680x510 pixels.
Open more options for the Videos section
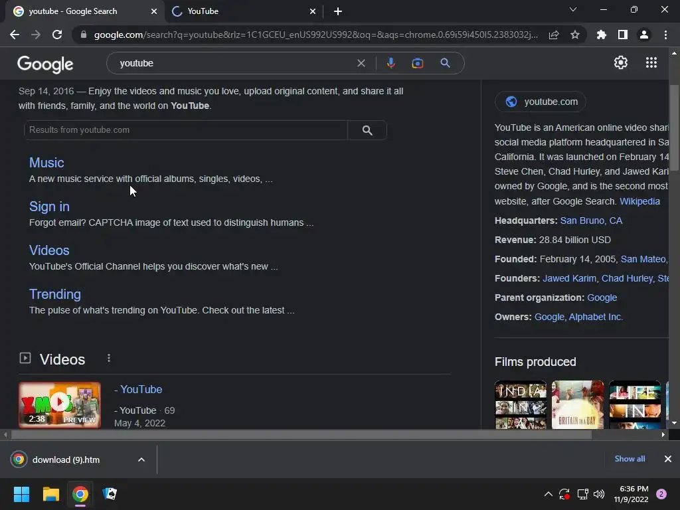[x=109, y=358]
